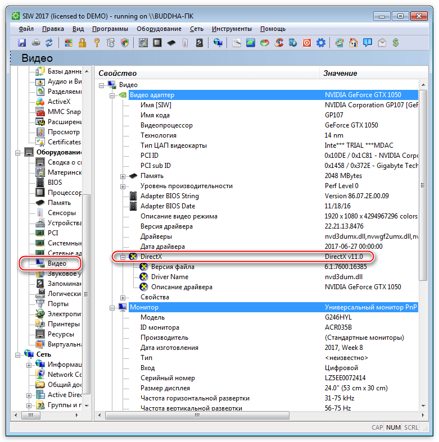Select Порты in the sidebar tree

[x=58, y=304]
